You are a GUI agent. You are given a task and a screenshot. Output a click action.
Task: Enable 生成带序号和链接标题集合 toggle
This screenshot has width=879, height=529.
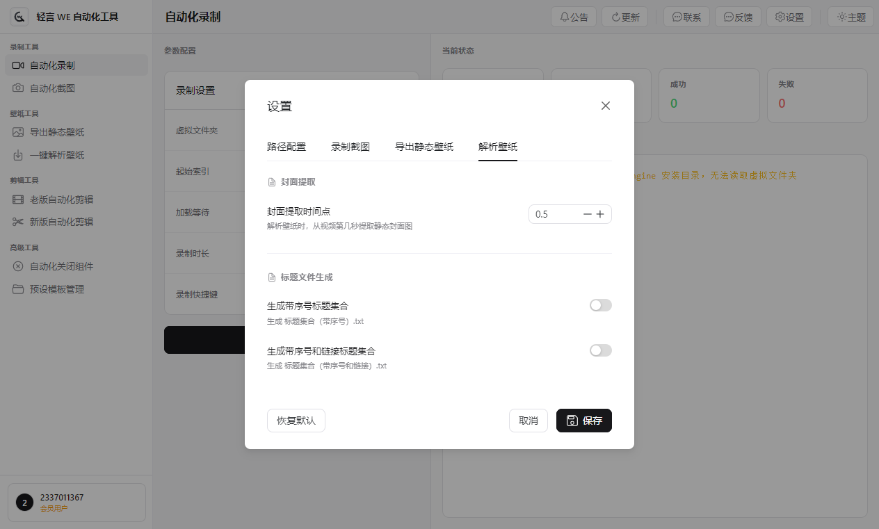click(x=600, y=350)
